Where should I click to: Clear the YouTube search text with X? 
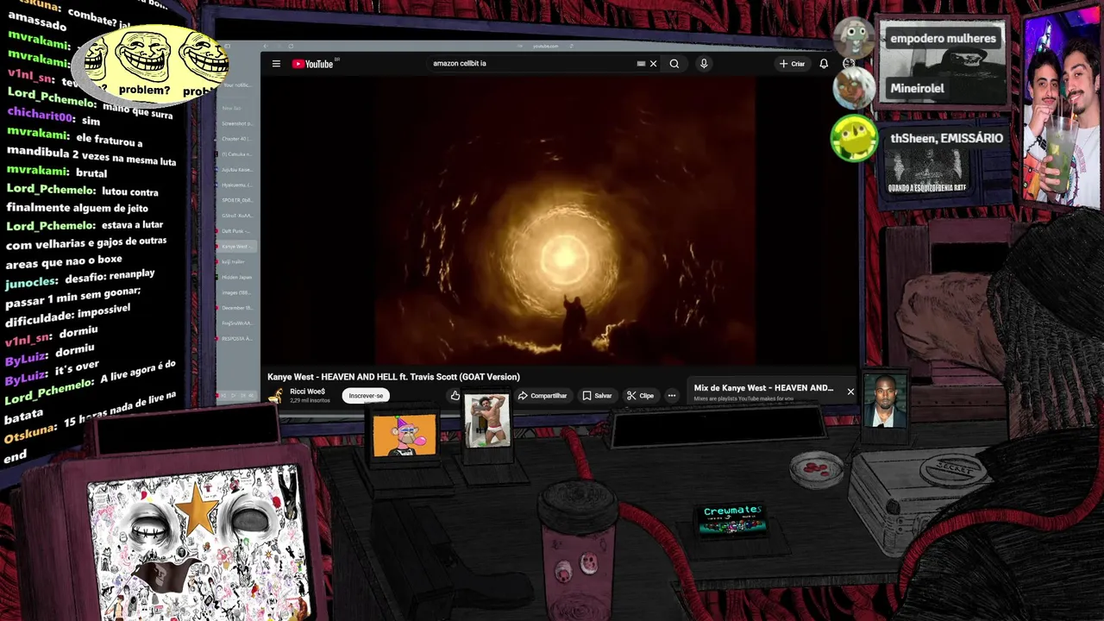[653, 64]
